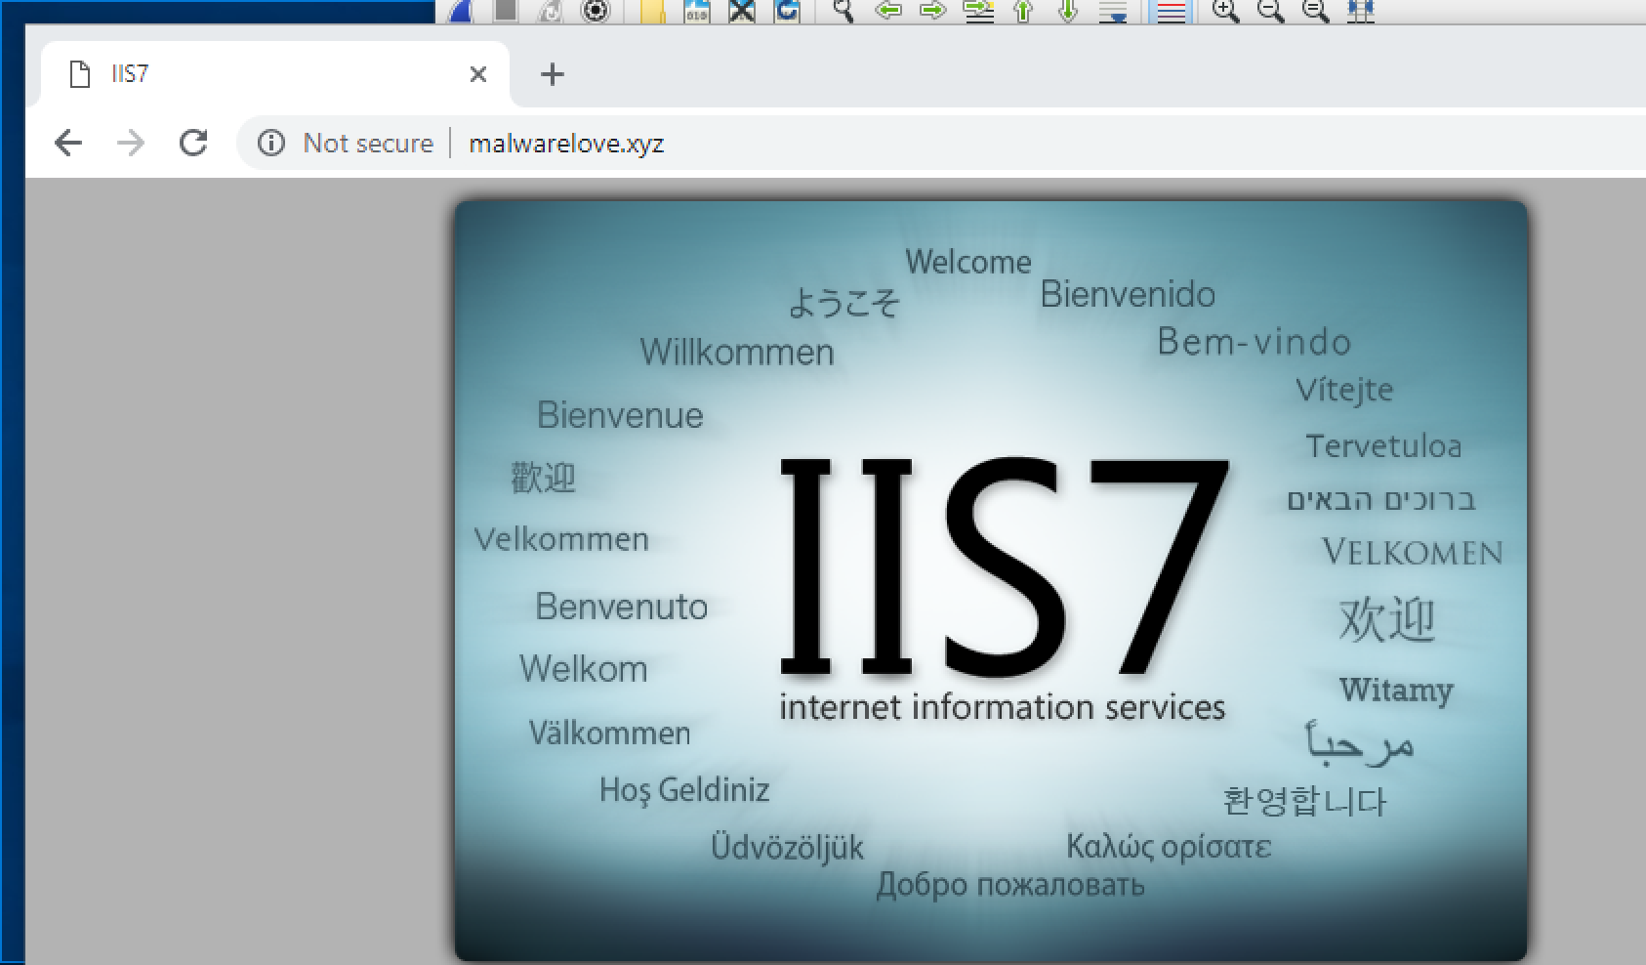The image size is (1646, 965).
Task: Click the X delete toolbar icon
Action: (x=741, y=12)
